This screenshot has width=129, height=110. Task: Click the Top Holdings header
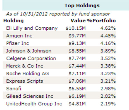[x=82, y=6]
